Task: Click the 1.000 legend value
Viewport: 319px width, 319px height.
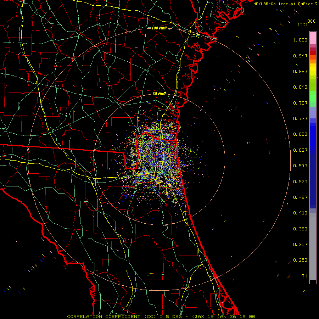Action: click(300, 40)
